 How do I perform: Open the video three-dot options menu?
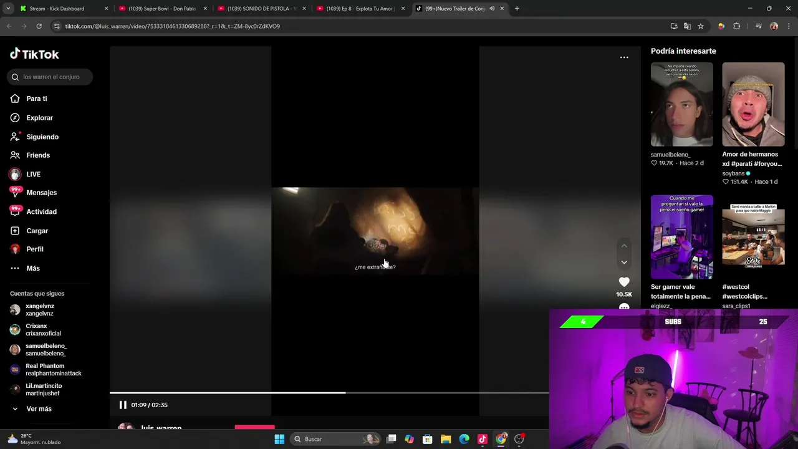click(x=624, y=57)
